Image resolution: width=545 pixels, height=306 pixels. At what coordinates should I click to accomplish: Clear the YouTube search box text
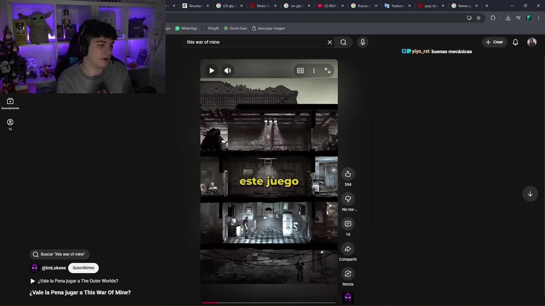[330, 42]
